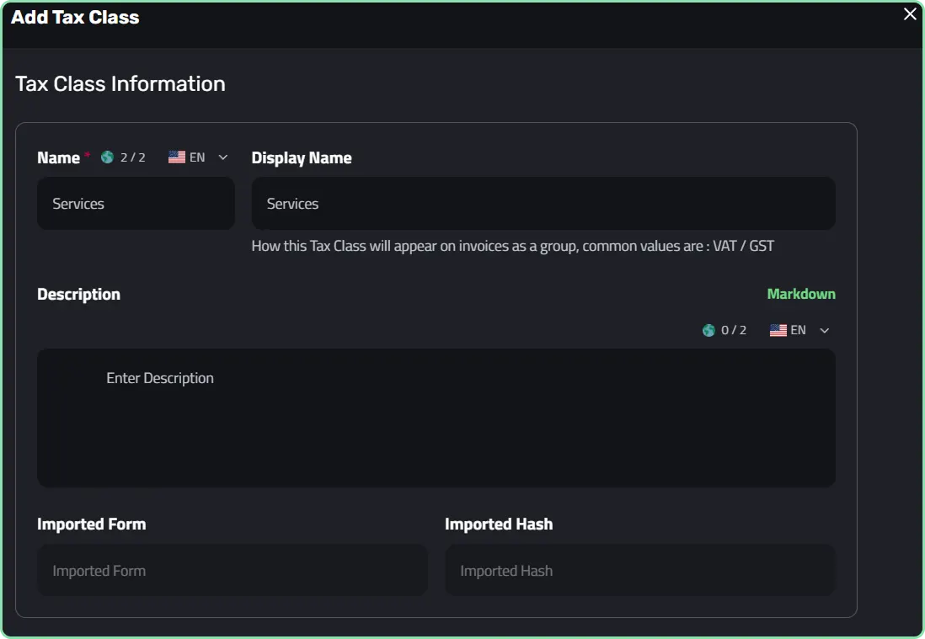The image size is (925, 639).
Task: Click the Tax Class Information heading
Action: 120,83
